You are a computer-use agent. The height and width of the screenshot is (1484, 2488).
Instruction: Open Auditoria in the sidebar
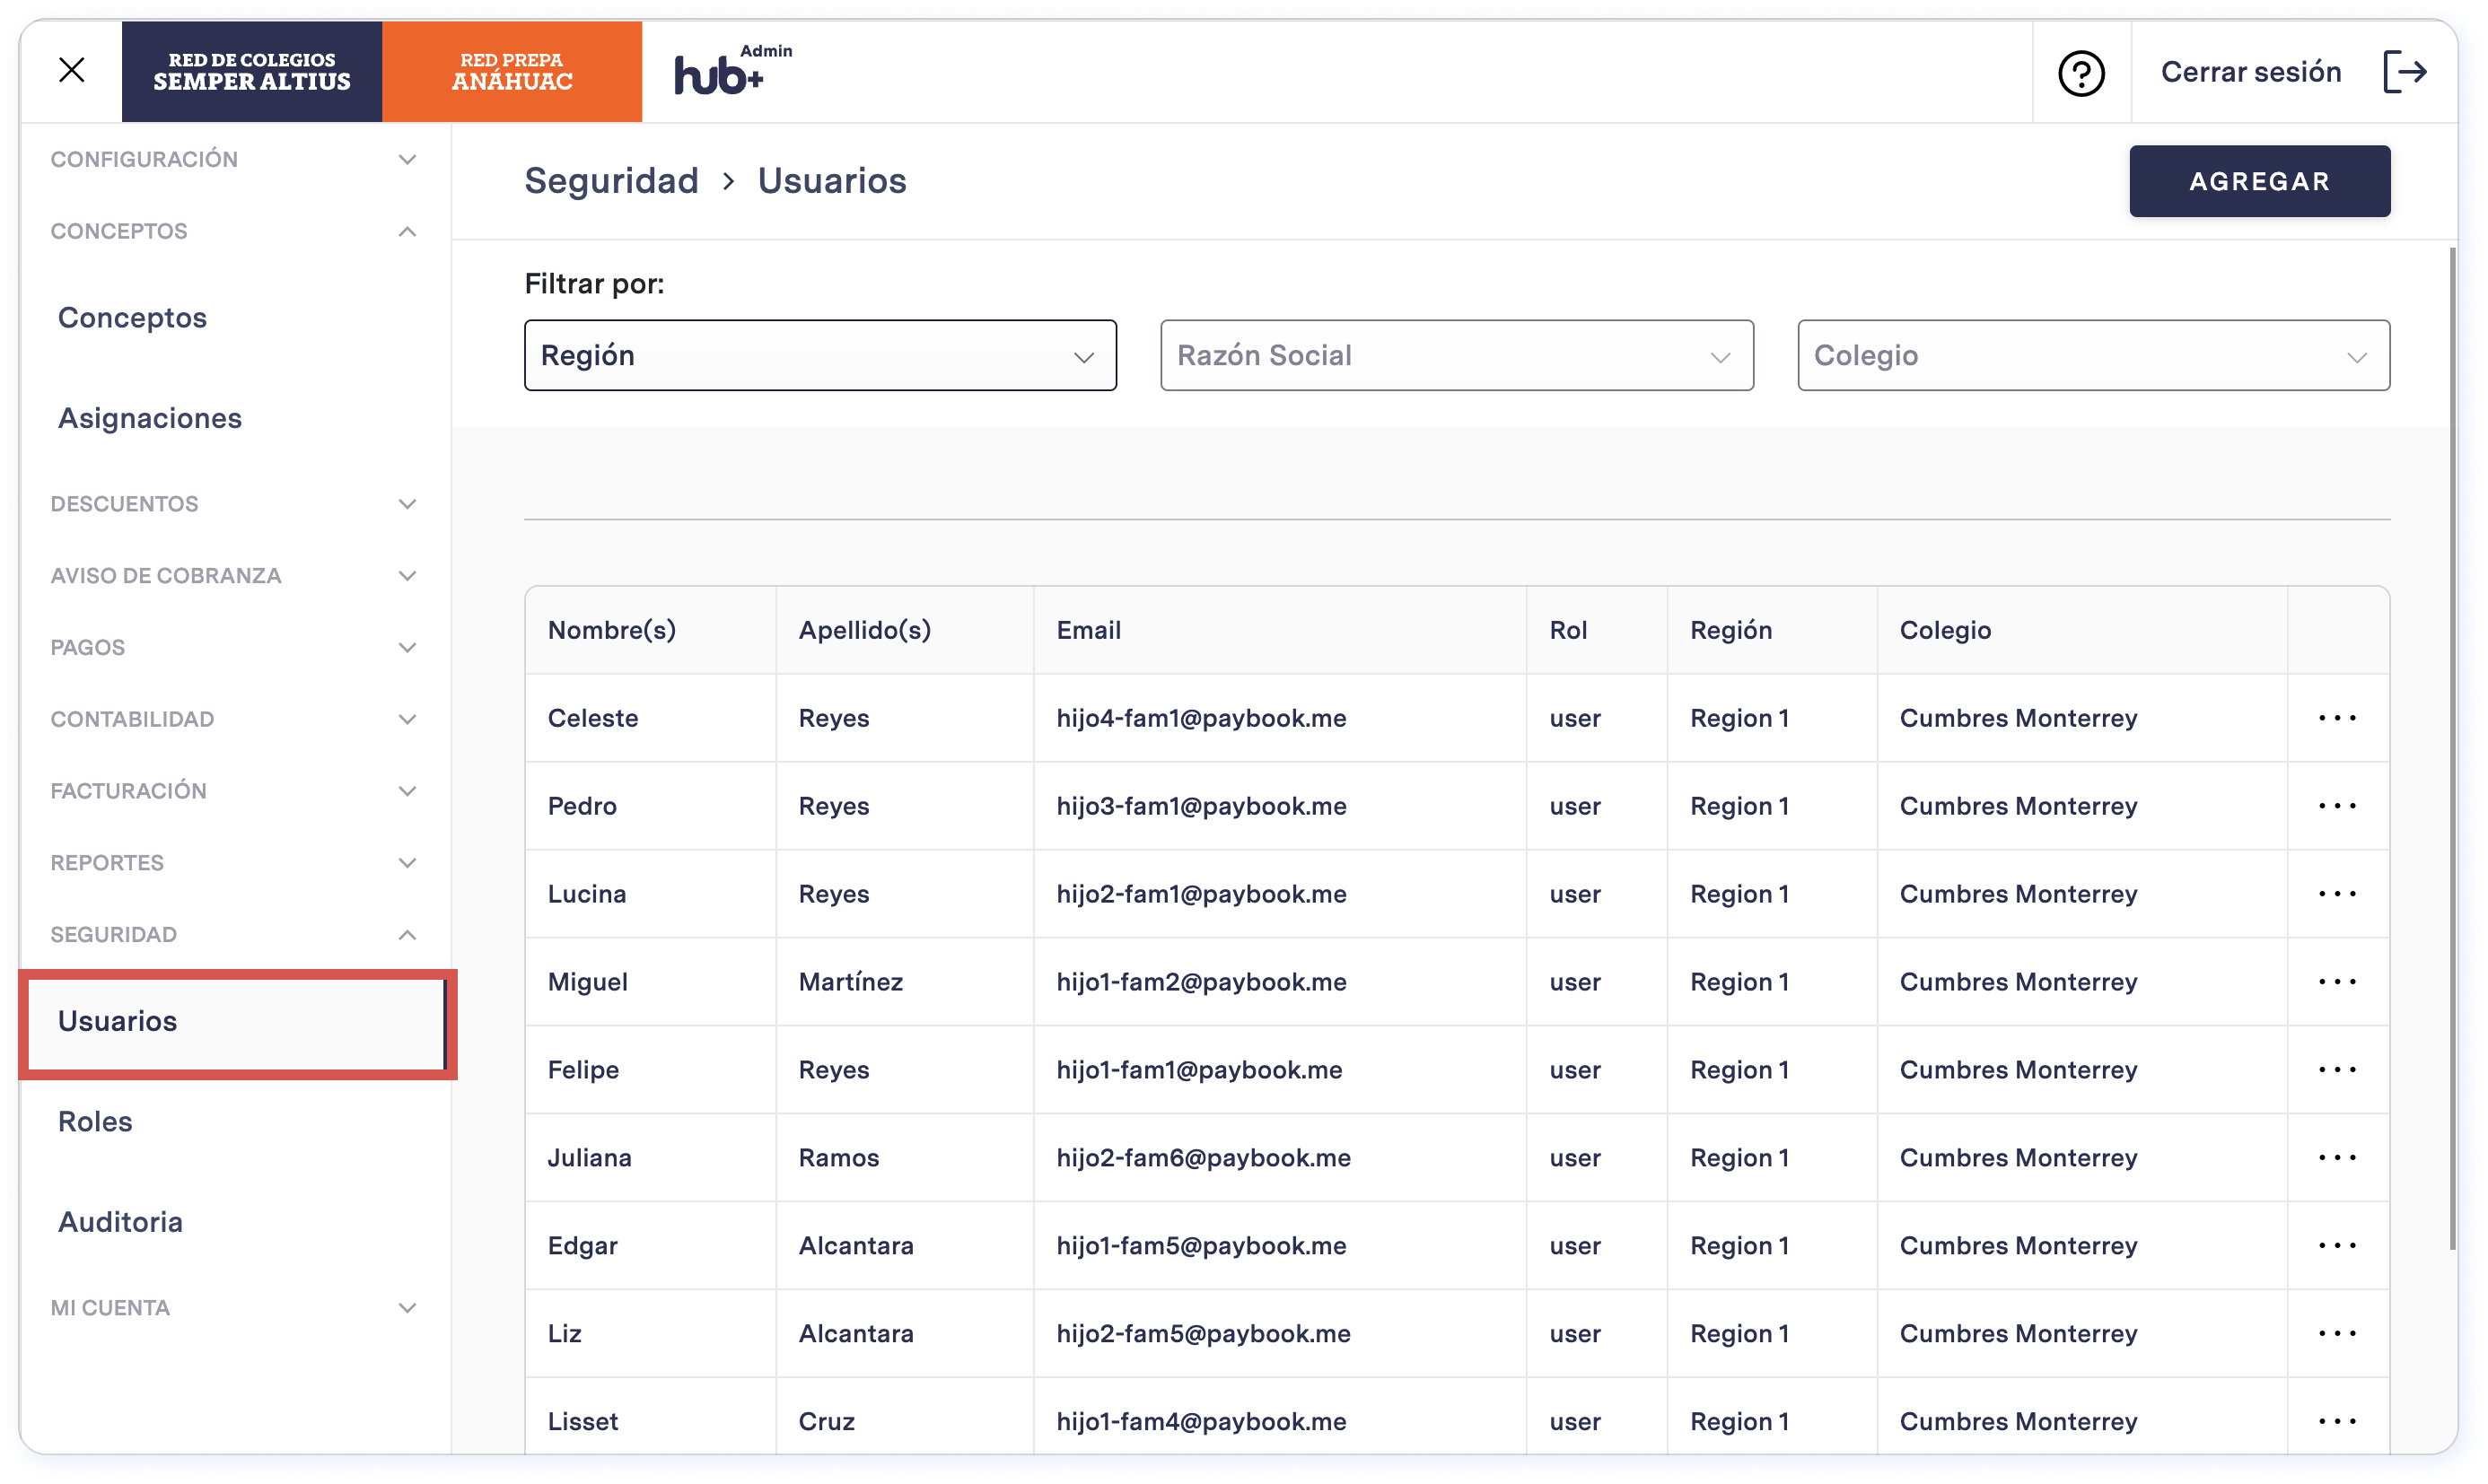pyautogui.click(x=120, y=1222)
